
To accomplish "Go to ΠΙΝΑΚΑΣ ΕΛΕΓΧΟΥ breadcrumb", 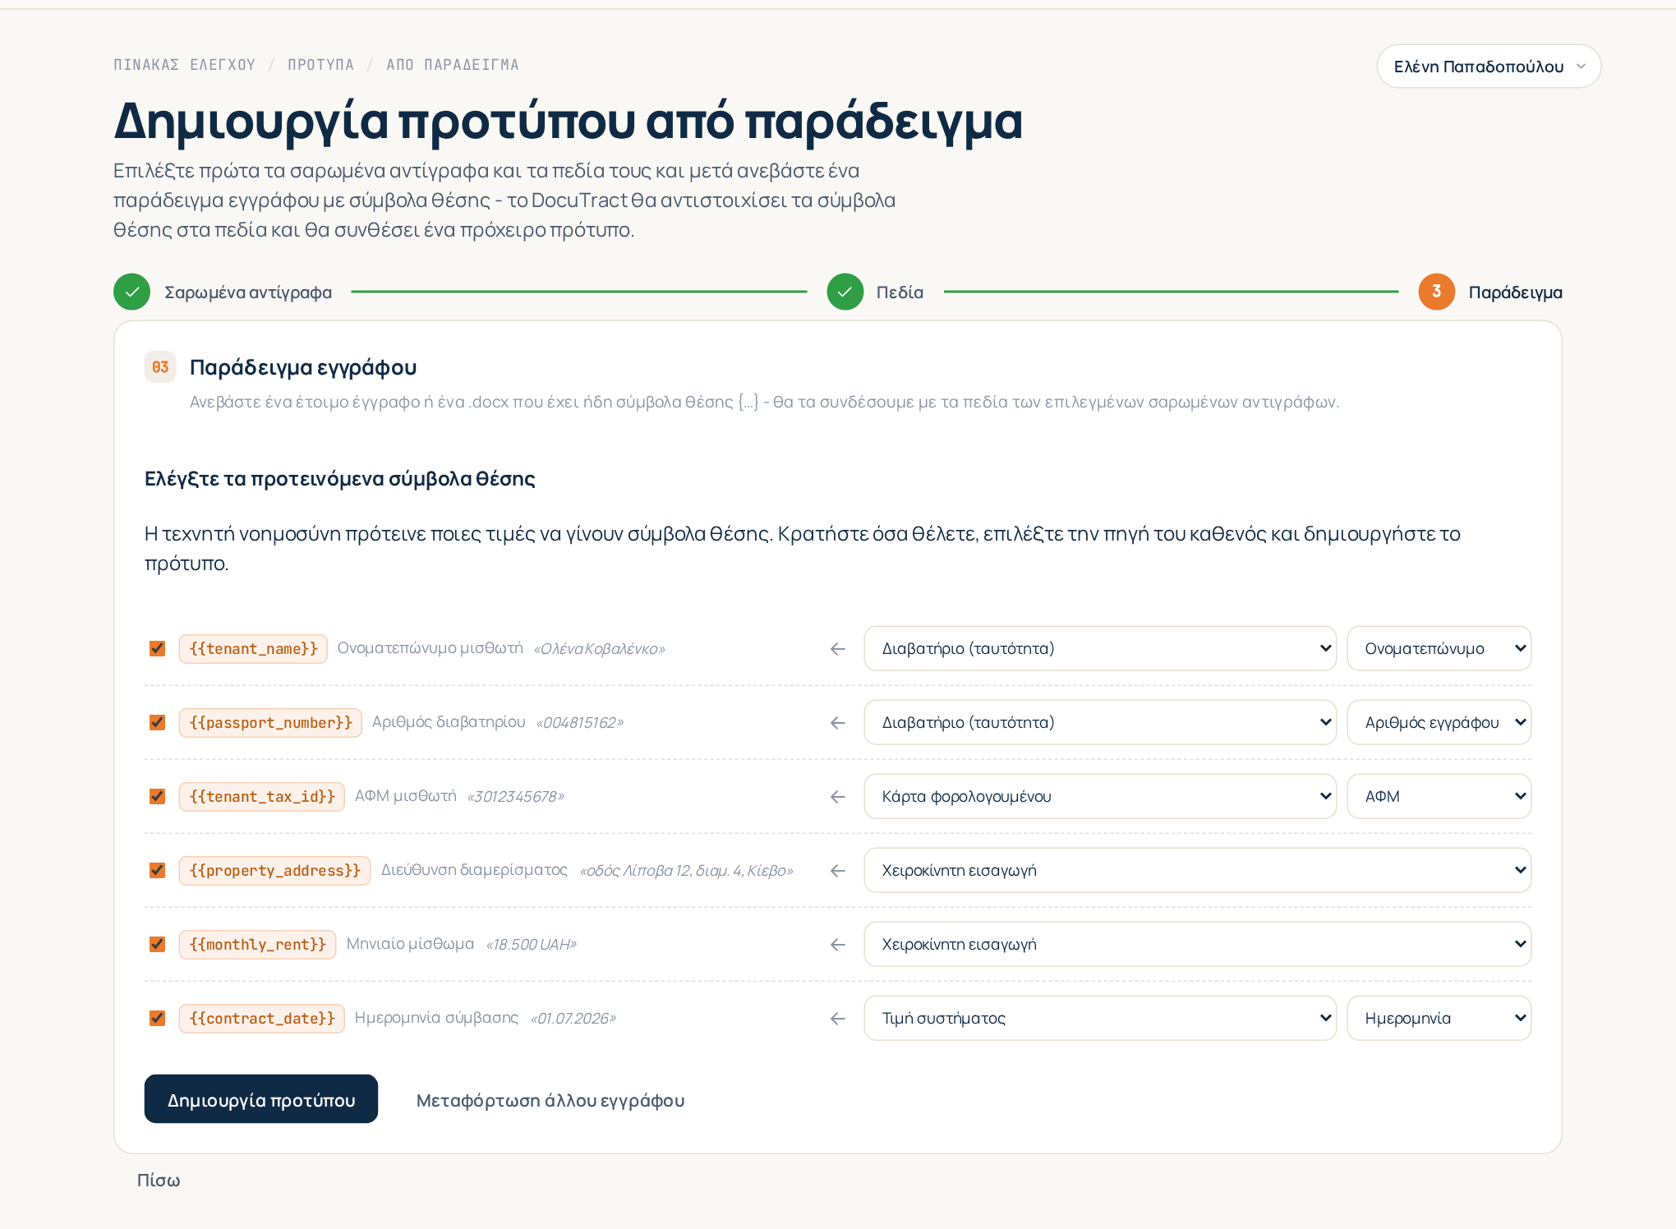I will tap(185, 65).
